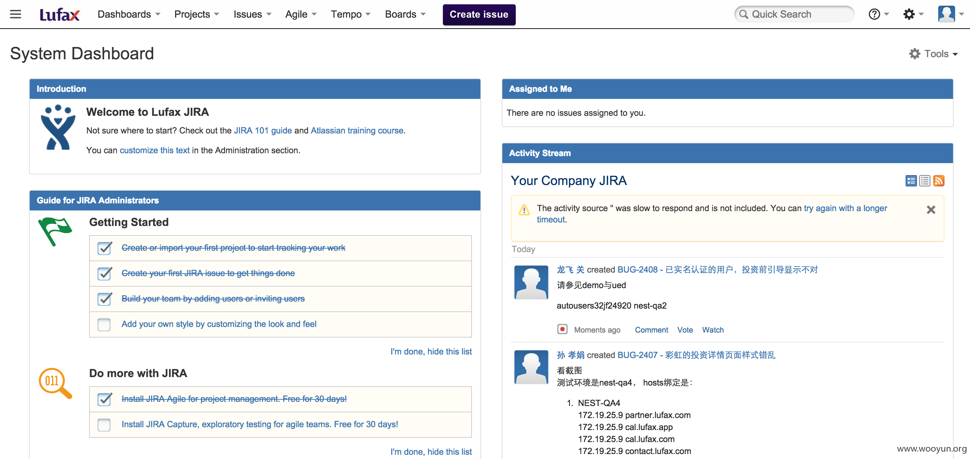This screenshot has height=459, width=970.
Task: Dismiss the slow activity source warning
Action: pos(931,210)
